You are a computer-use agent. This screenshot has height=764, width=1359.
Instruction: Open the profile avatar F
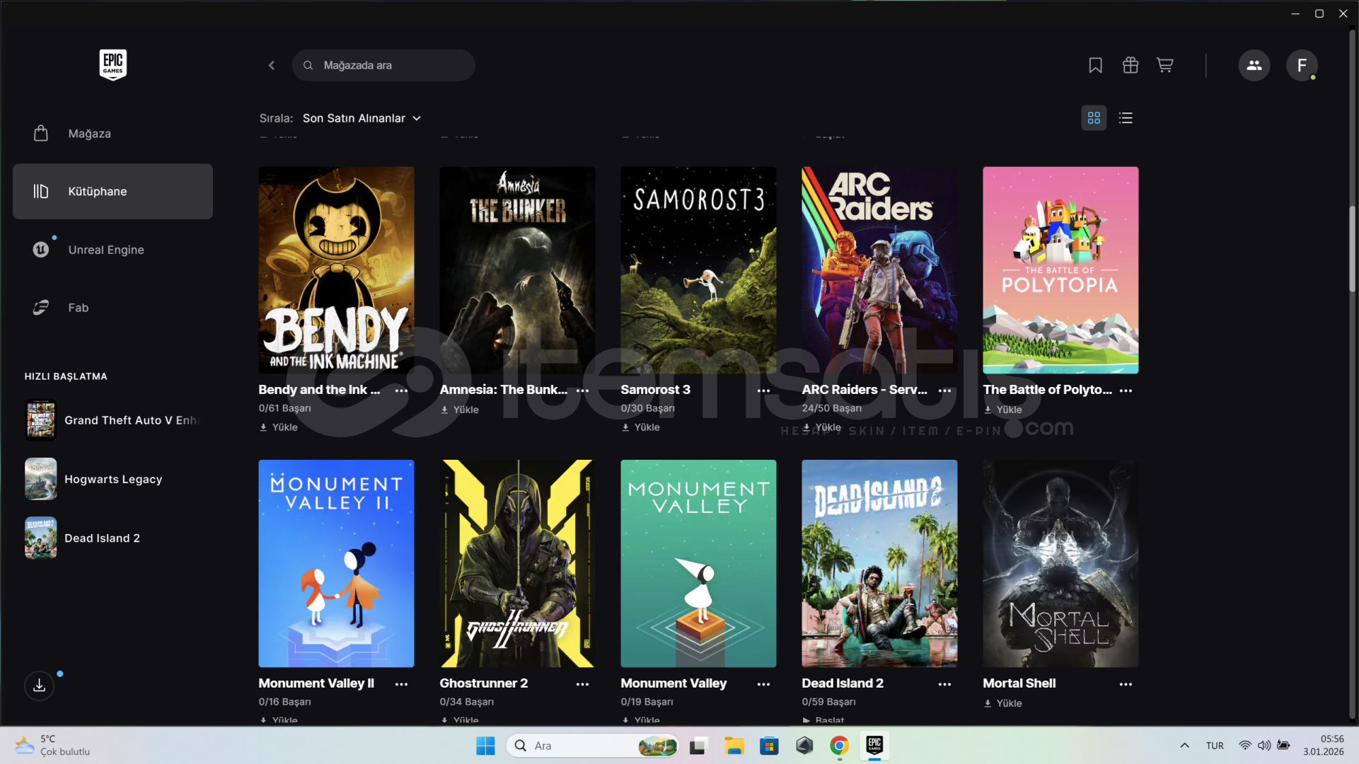coord(1301,65)
